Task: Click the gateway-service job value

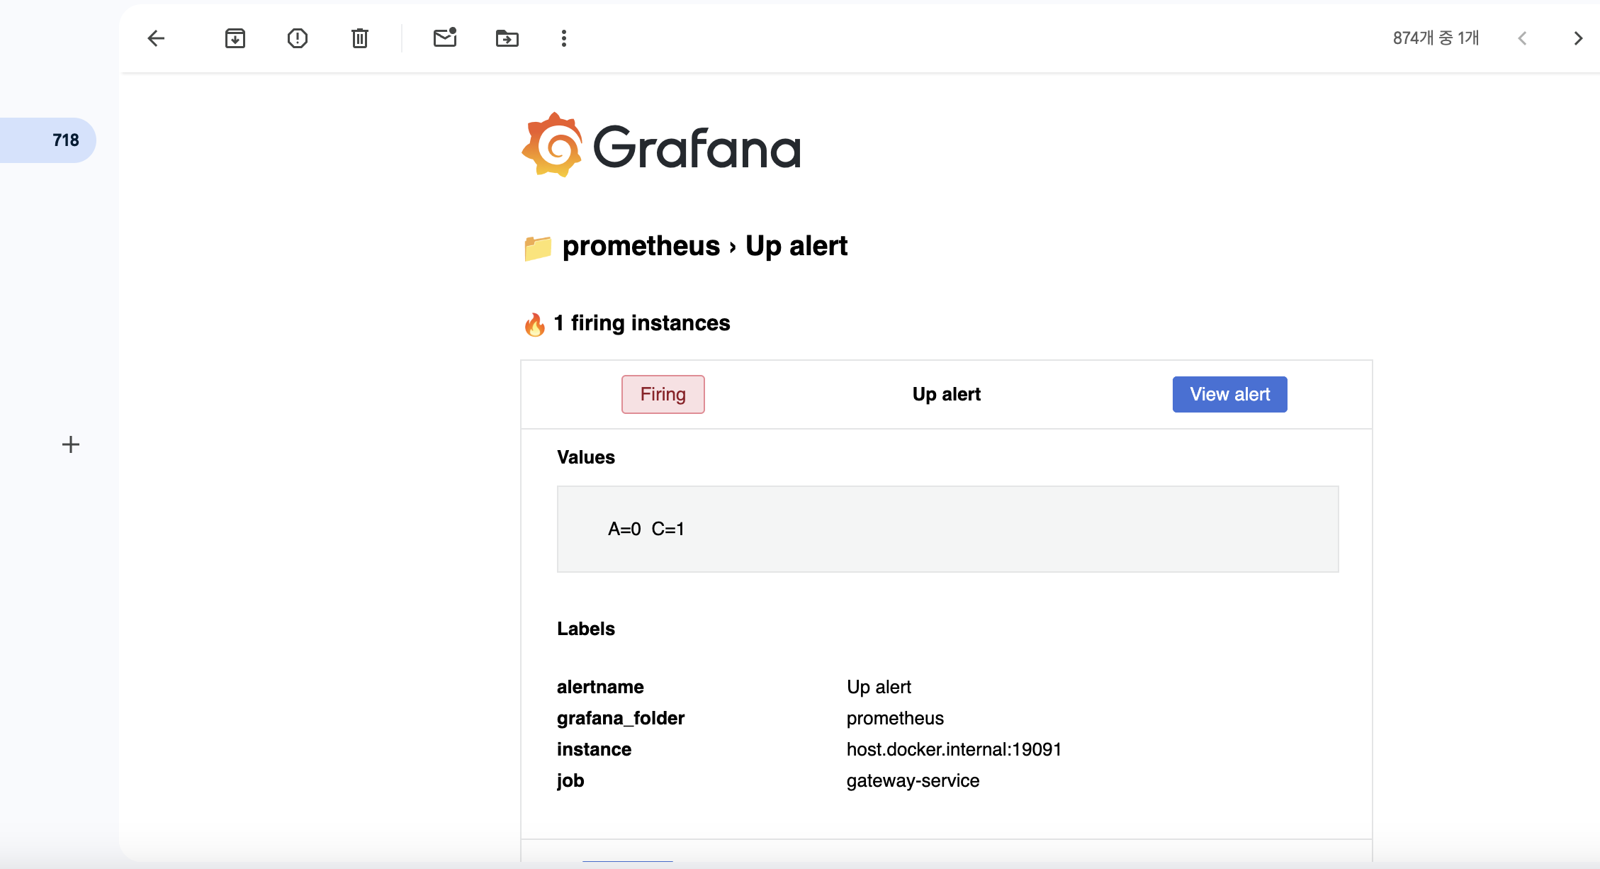Action: (913, 780)
